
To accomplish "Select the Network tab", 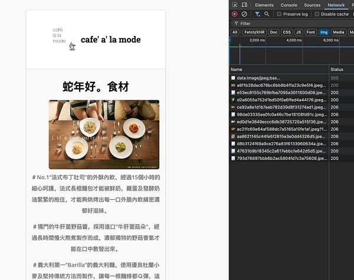I will point(336,5).
